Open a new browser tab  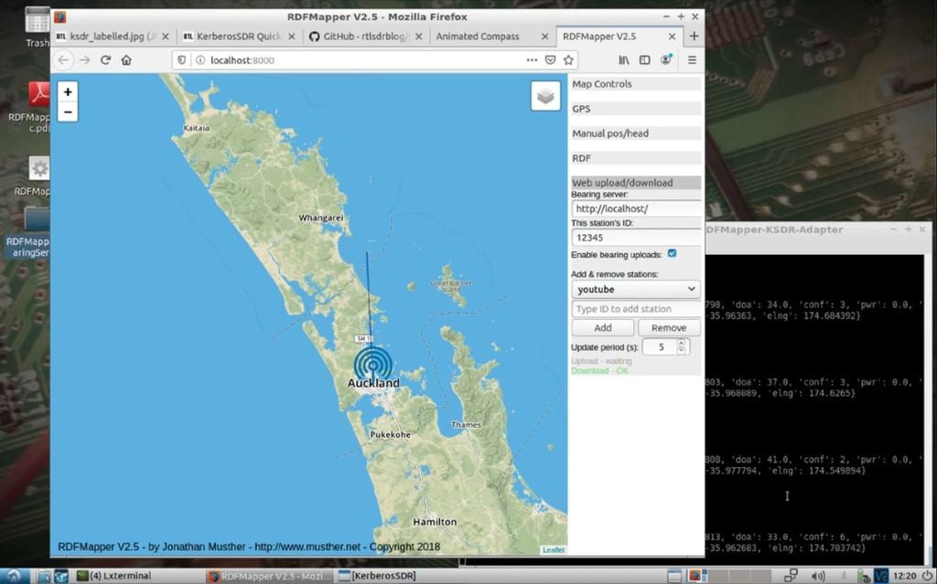coord(694,37)
